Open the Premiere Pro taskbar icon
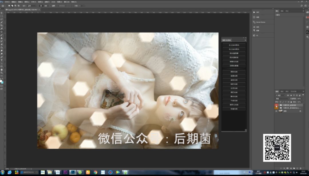 pyautogui.click(x=66, y=172)
